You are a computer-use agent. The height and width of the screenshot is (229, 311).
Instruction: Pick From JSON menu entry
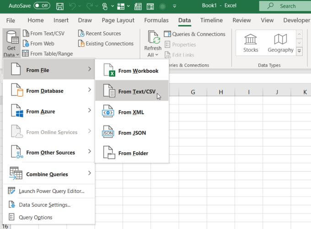pos(132,133)
